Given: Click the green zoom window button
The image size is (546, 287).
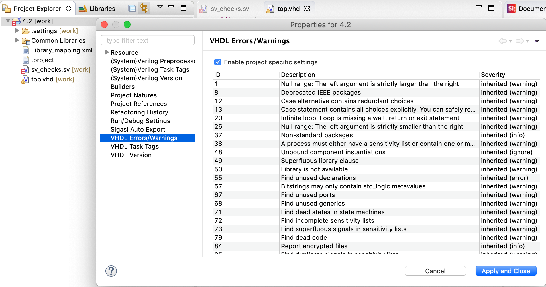Looking at the screenshot, I should coord(127,25).
